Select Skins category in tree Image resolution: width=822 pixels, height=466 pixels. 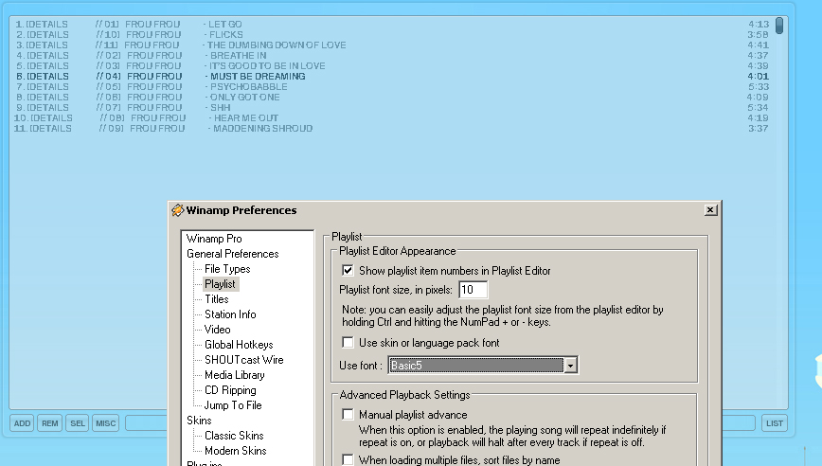[x=199, y=421]
